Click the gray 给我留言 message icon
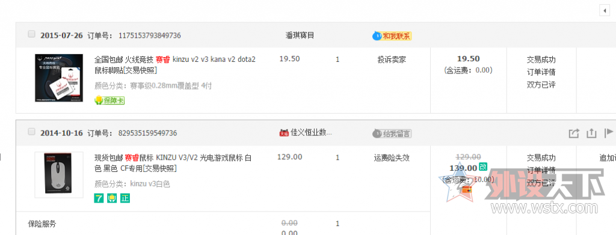This screenshot has height=235, width=616. click(x=392, y=134)
